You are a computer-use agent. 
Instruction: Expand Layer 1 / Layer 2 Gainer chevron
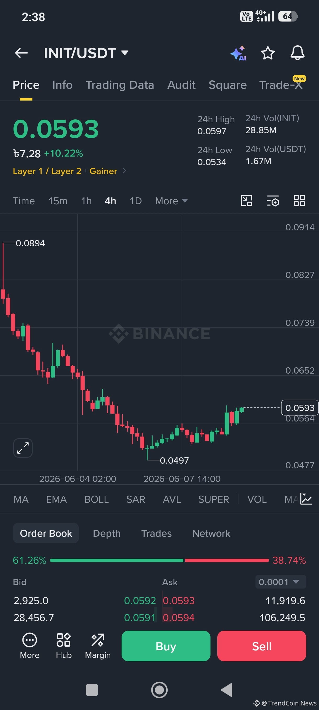tap(124, 171)
